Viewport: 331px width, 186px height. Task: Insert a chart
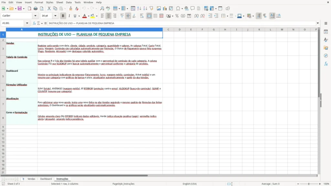165,8
